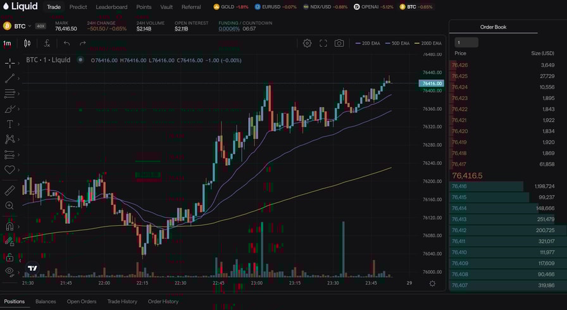This screenshot has width=567, height=310.
Task: Open chart settings gear icon
Action: click(307, 43)
